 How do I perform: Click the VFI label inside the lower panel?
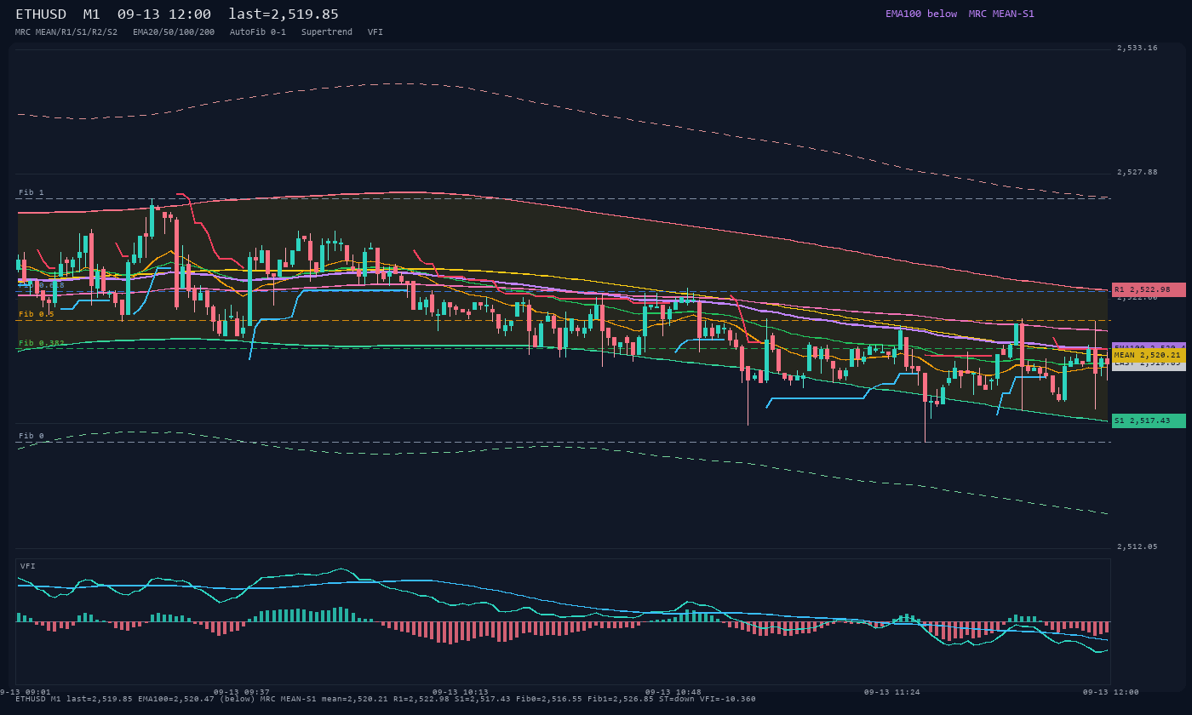coord(28,566)
